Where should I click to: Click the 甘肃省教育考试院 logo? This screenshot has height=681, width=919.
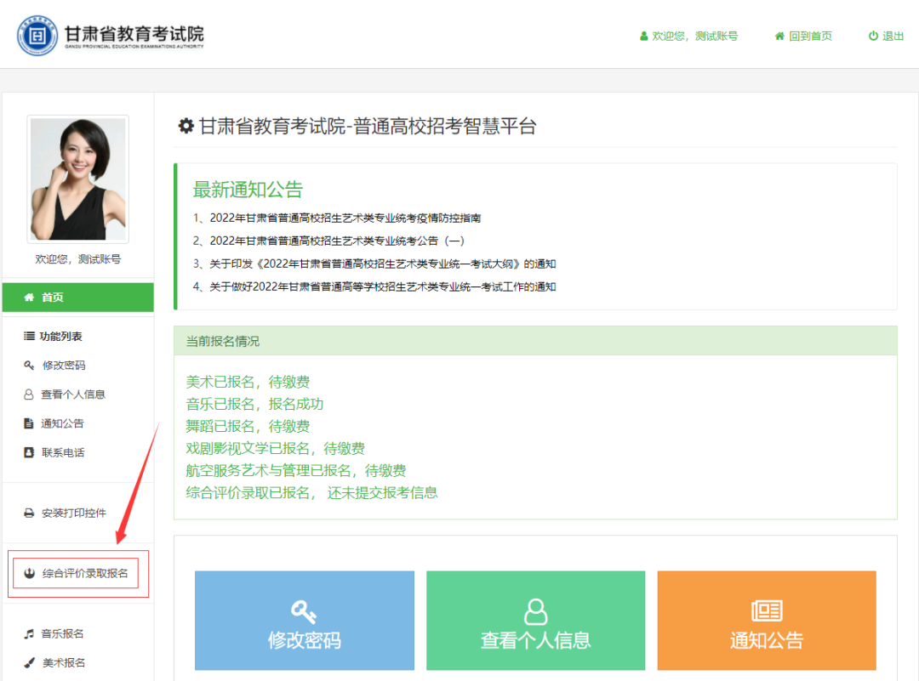[111, 36]
